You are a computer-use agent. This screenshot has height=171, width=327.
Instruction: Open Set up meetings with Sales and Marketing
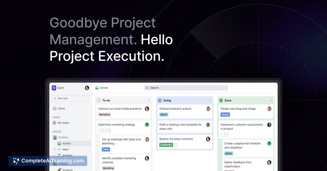121,142
